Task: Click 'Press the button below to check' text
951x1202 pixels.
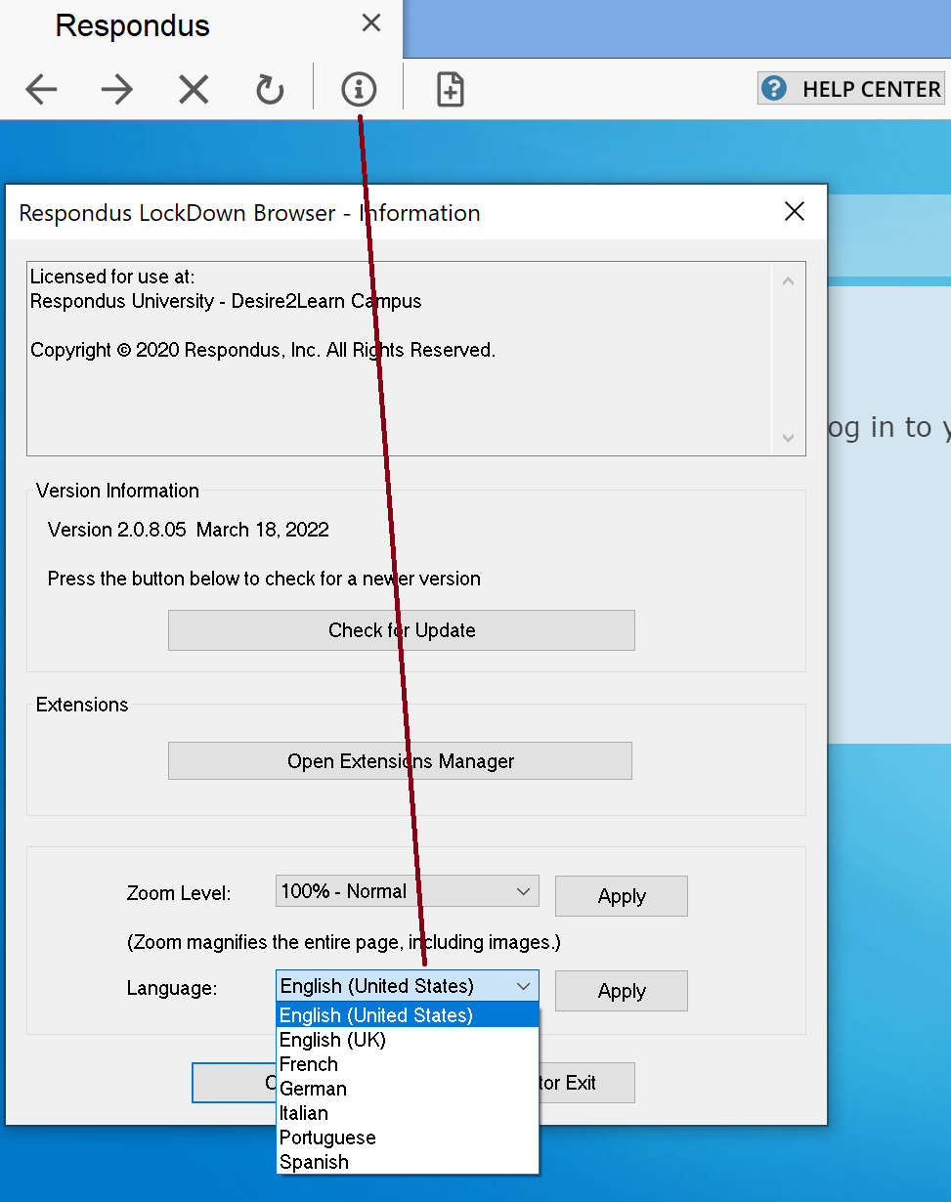Action: 264,579
